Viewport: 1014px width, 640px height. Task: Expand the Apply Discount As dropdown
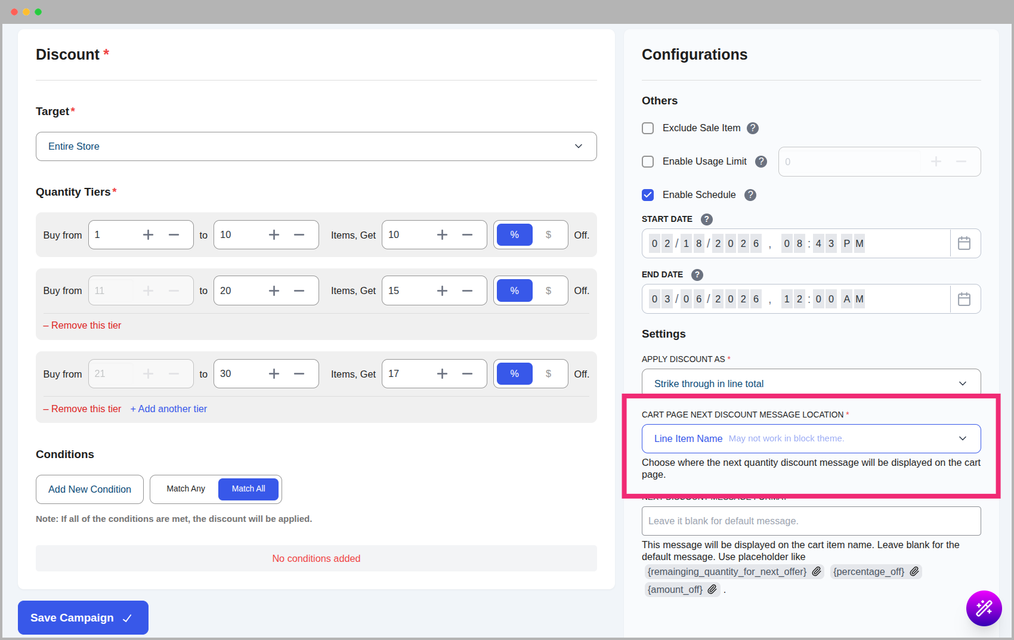[x=811, y=384]
